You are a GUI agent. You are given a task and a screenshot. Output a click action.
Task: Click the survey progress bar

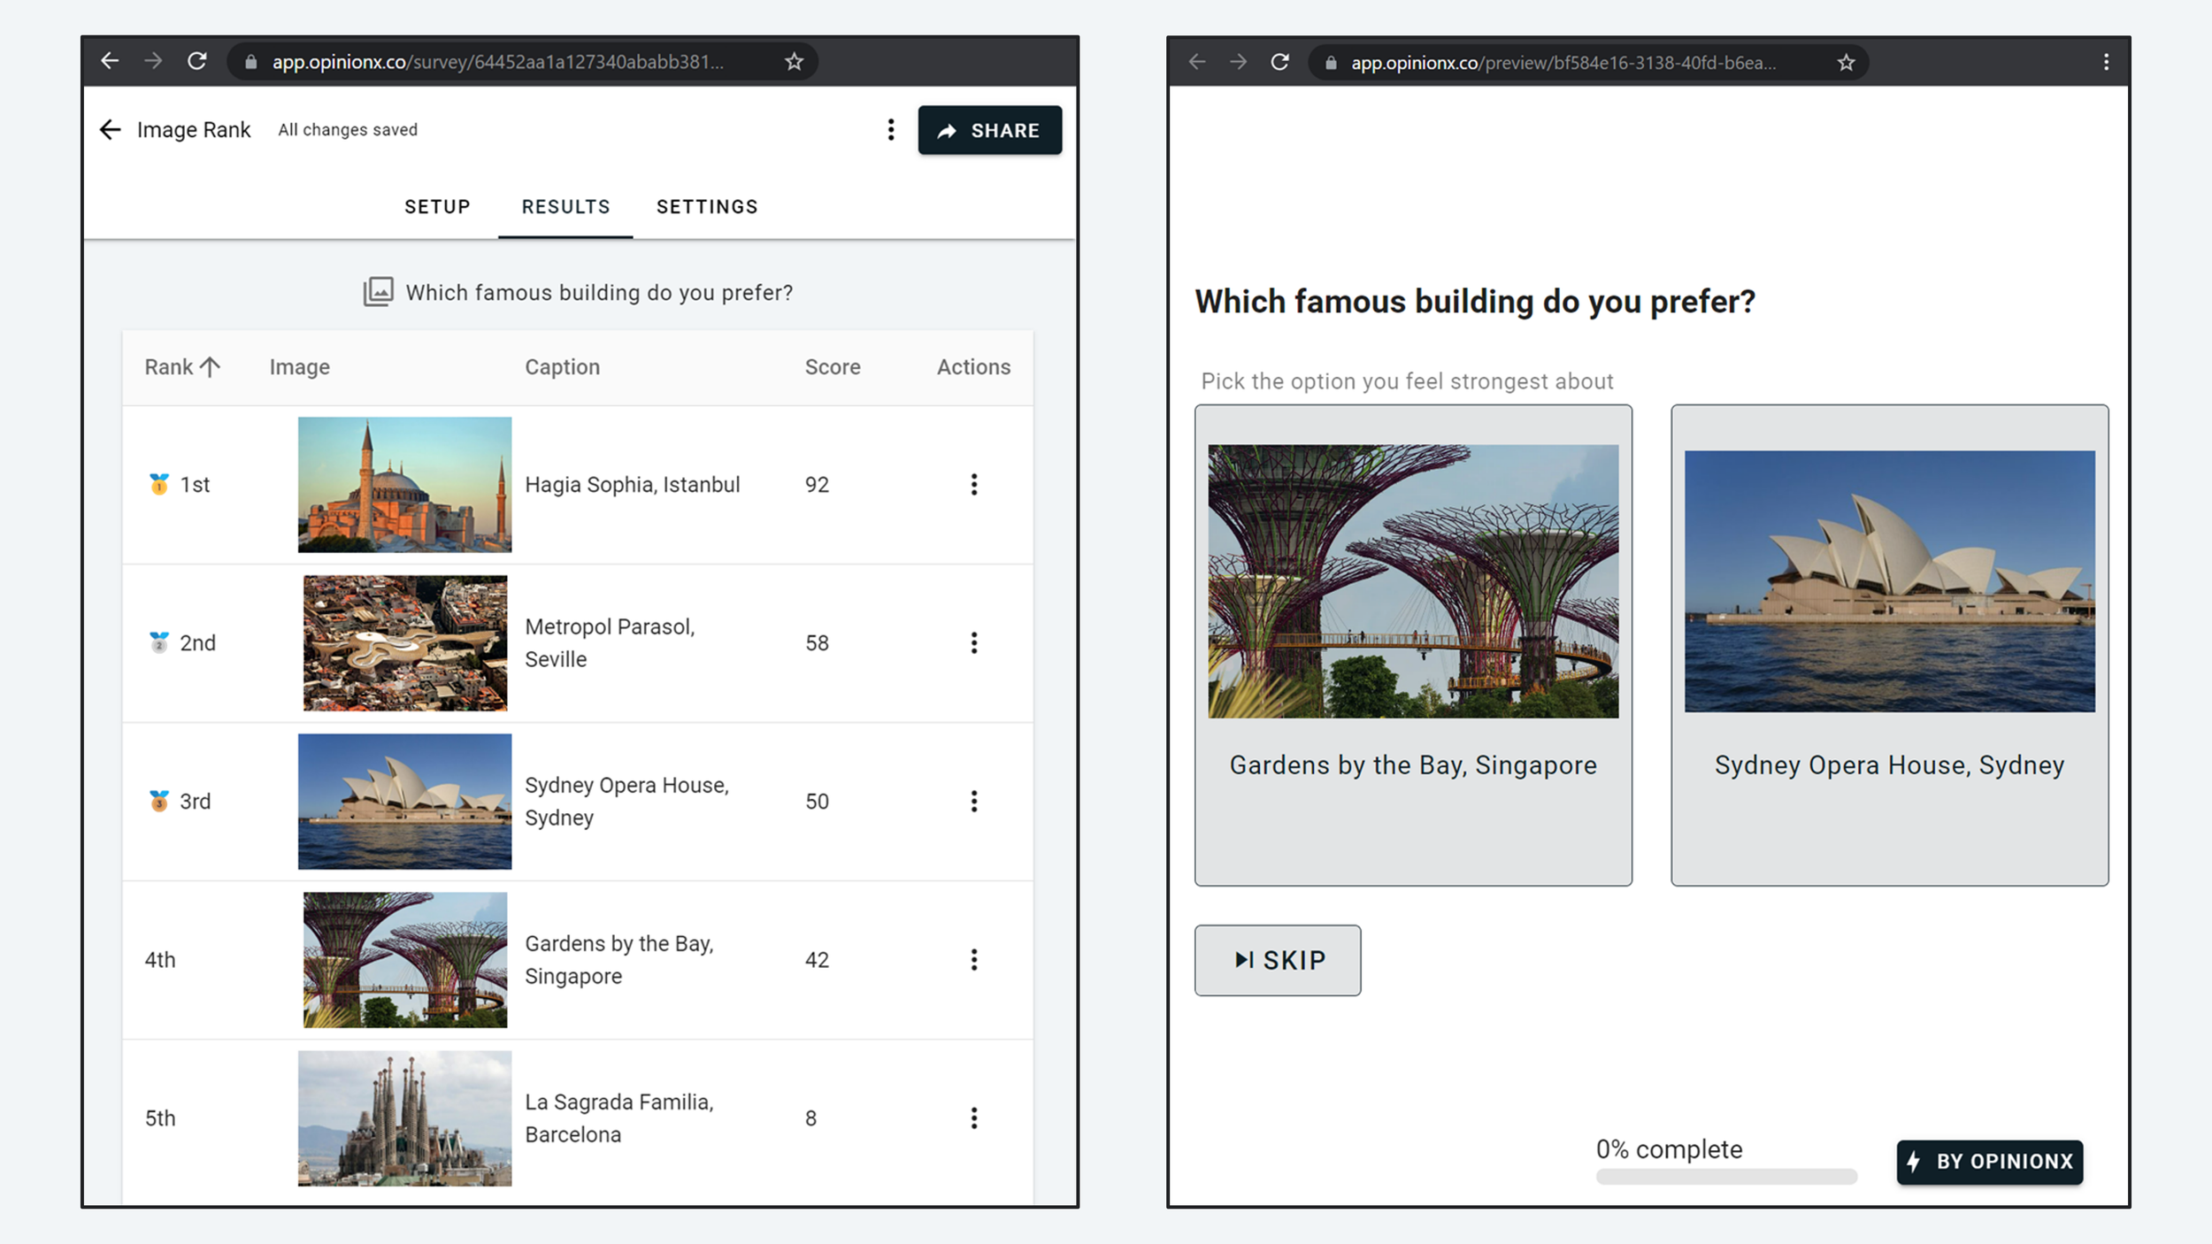(x=1725, y=1176)
